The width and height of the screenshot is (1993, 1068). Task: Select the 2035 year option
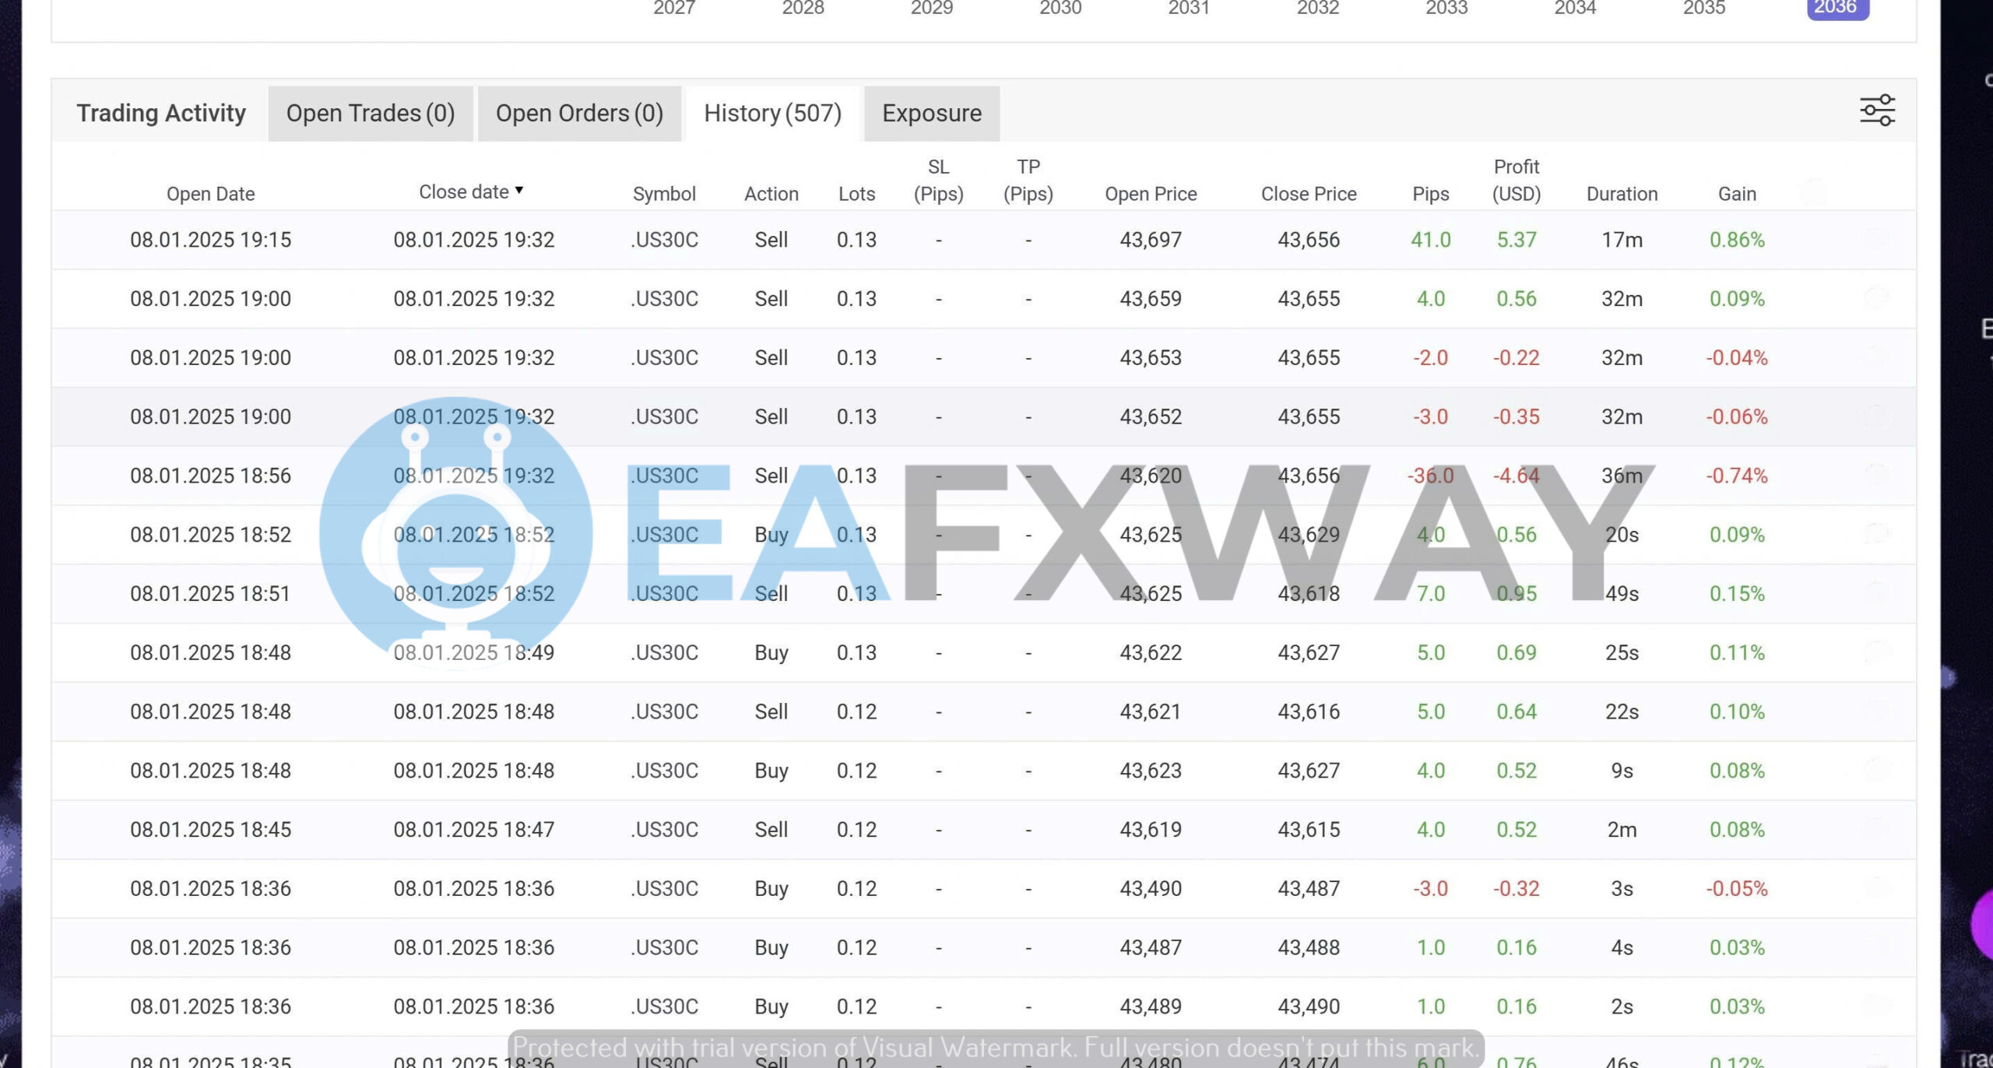[1705, 9]
